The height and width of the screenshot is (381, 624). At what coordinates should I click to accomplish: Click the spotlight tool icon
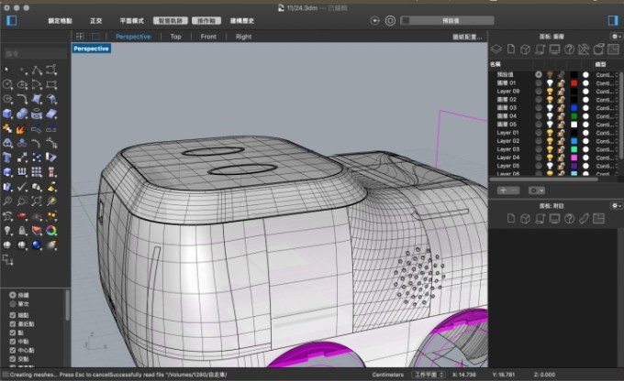pos(51,245)
